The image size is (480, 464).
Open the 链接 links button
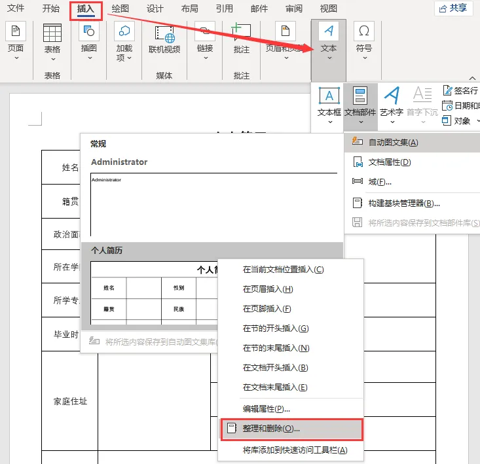[205, 41]
